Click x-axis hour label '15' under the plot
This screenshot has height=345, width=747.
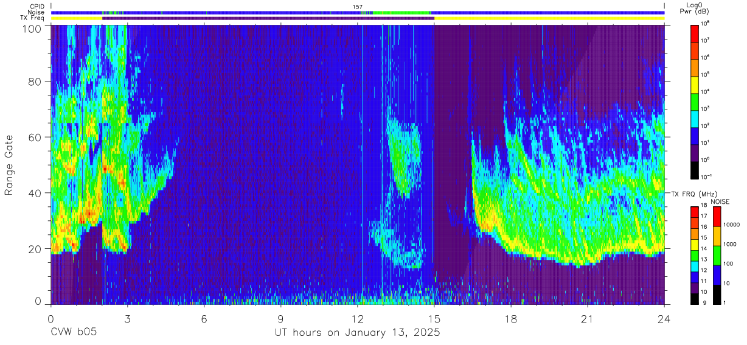434,319
